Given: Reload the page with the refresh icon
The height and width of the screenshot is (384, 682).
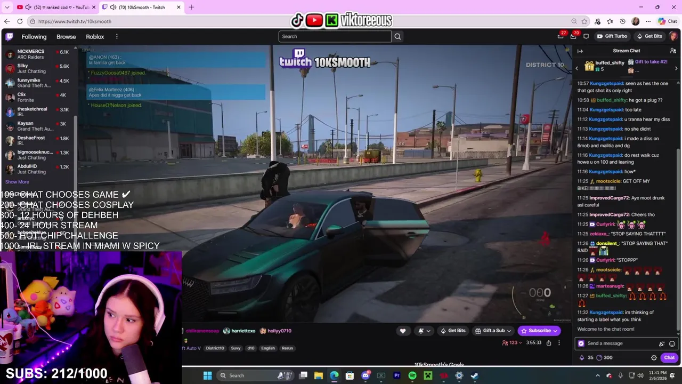Looking at the screenshot, I should [x=20, y=21].
